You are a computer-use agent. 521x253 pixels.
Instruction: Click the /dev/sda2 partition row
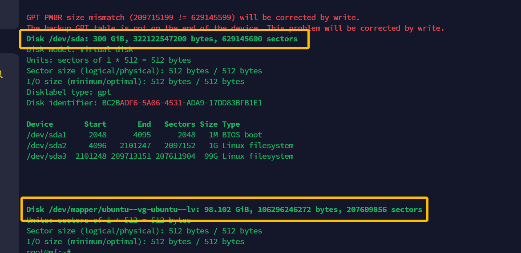click(160, 145)
